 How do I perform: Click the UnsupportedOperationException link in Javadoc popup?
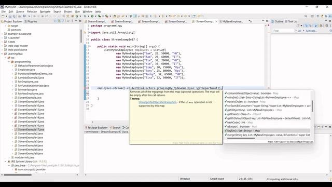(x=158, y=102)
